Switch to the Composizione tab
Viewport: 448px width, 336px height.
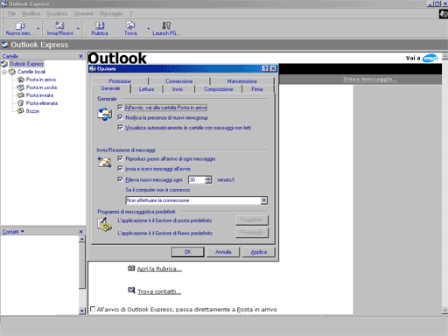[x=219, y=89]
